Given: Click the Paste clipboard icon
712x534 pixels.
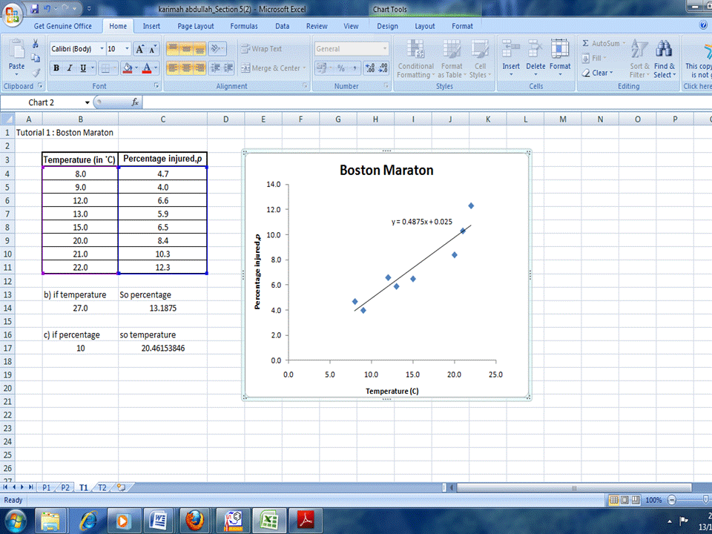Looking at the screenshot, I should point(17,49).
